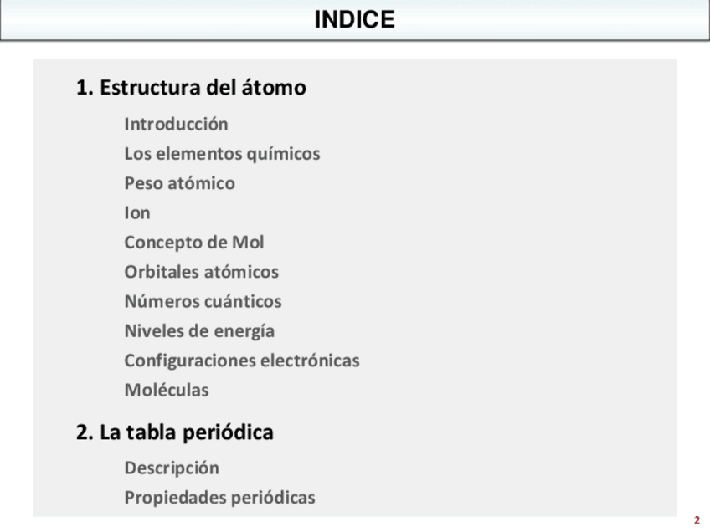
Task: Go to the Introducción entry
Action: coord(176,124)
